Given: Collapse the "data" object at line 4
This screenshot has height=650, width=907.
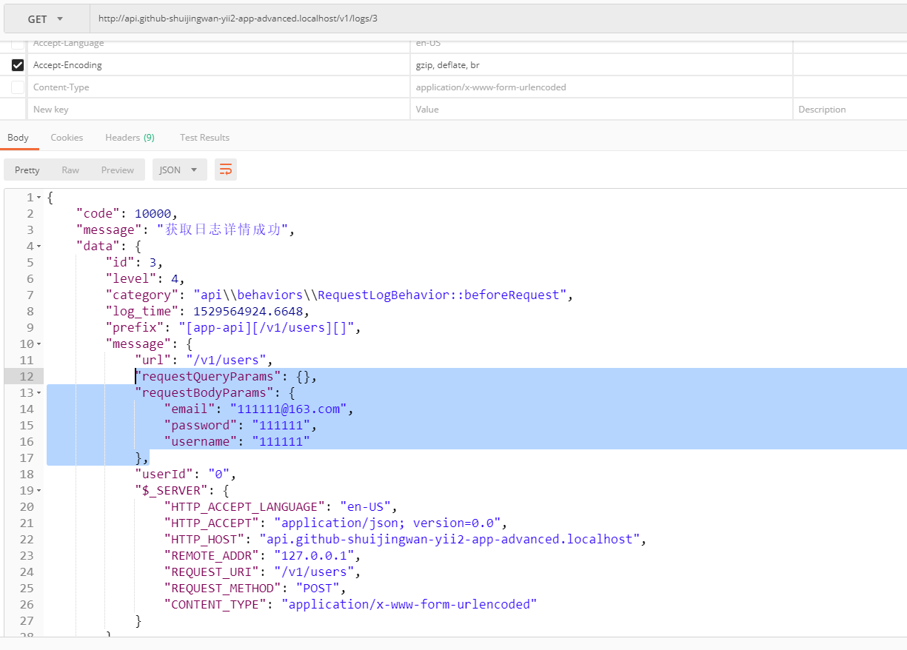Looking at the screenshot, I should point(39,247).
